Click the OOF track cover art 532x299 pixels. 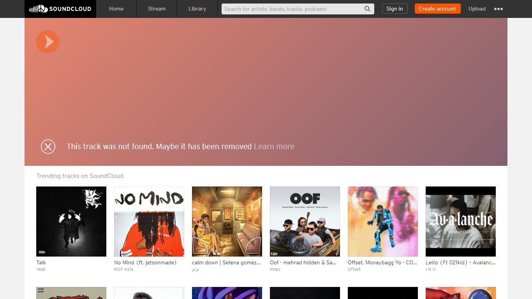coord(305,222)
